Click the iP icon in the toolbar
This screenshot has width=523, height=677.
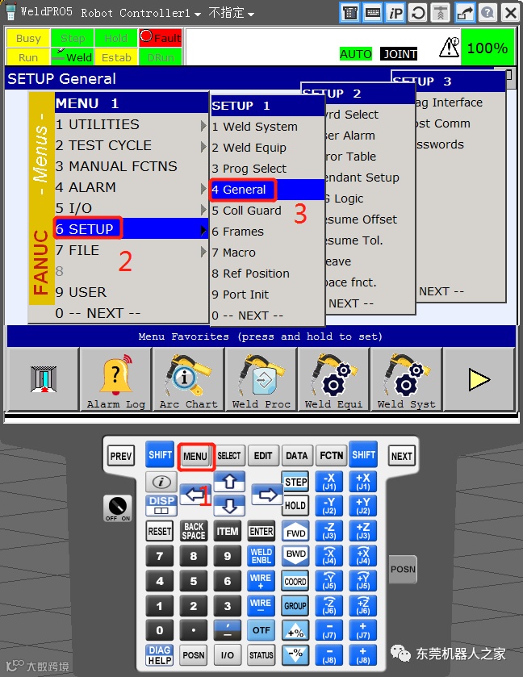click(395, 13)
